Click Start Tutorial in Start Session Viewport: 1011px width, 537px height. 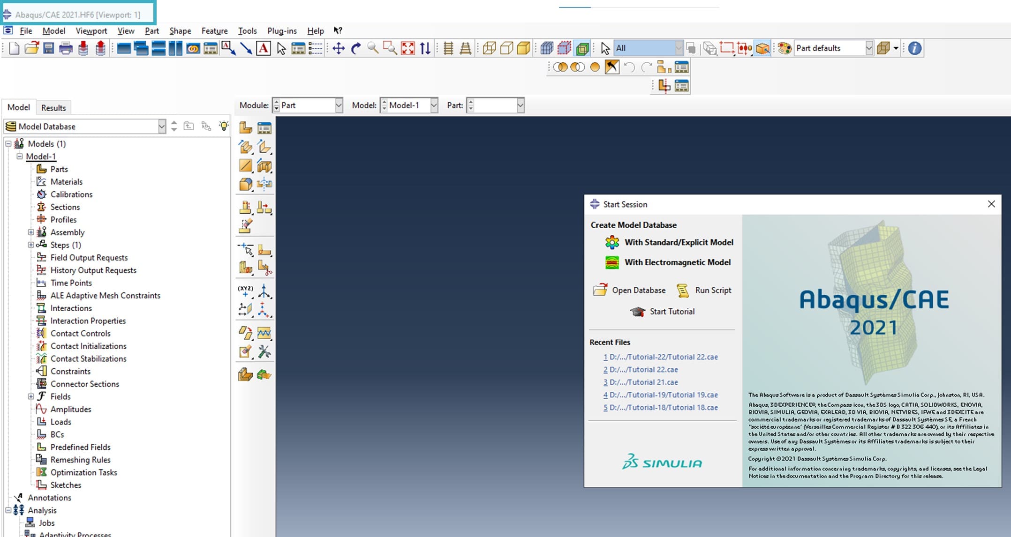click(662, 312)
